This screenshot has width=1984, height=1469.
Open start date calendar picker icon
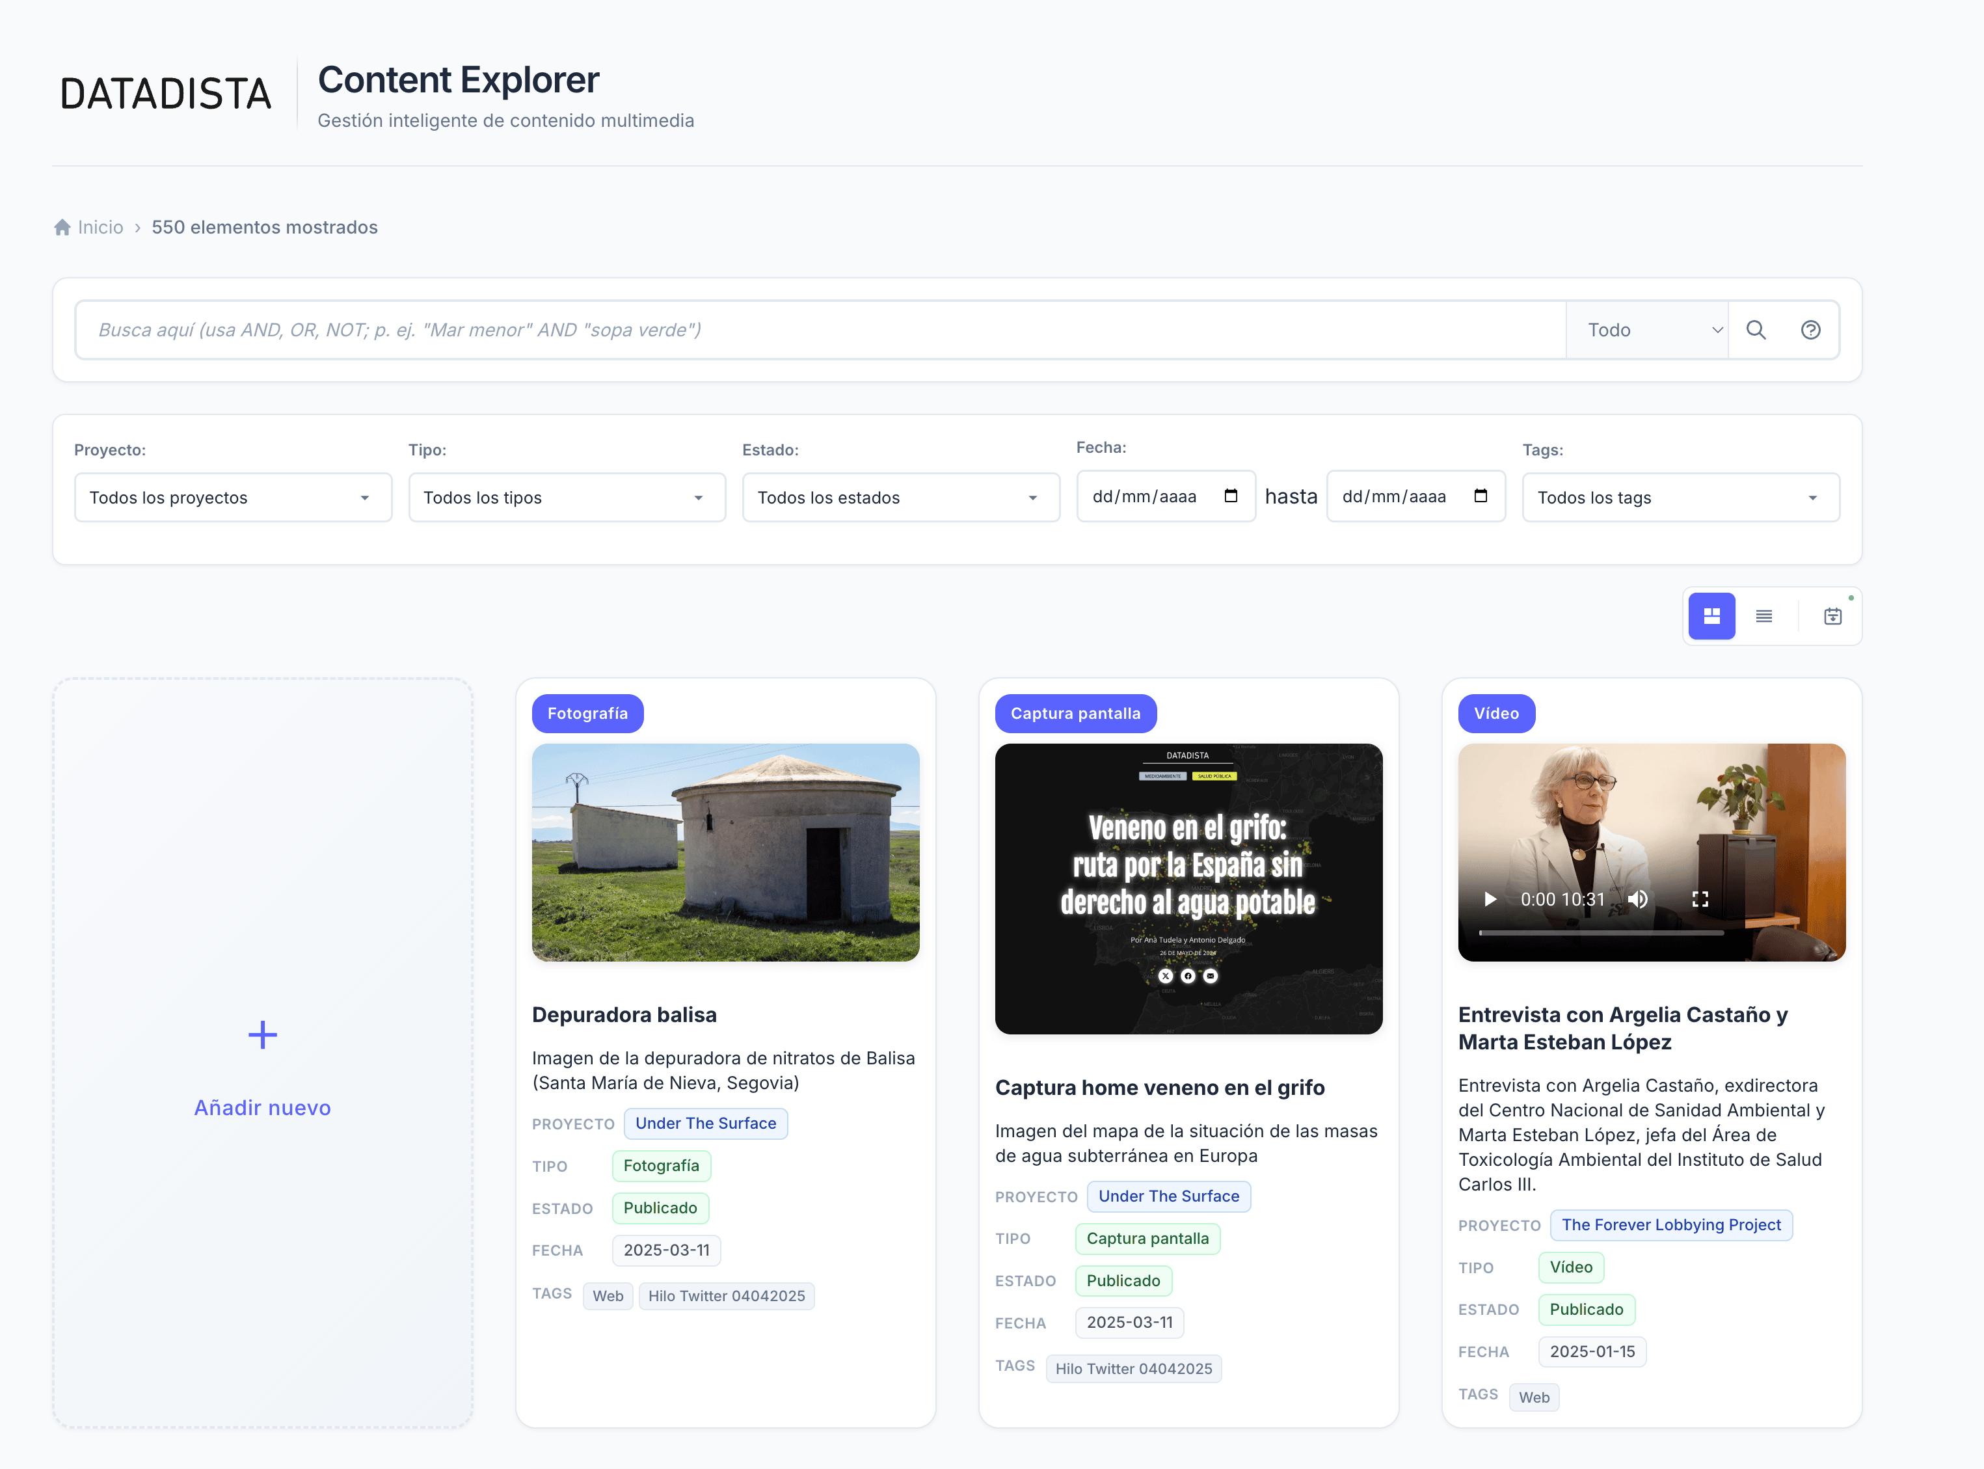coord(1231,496)
